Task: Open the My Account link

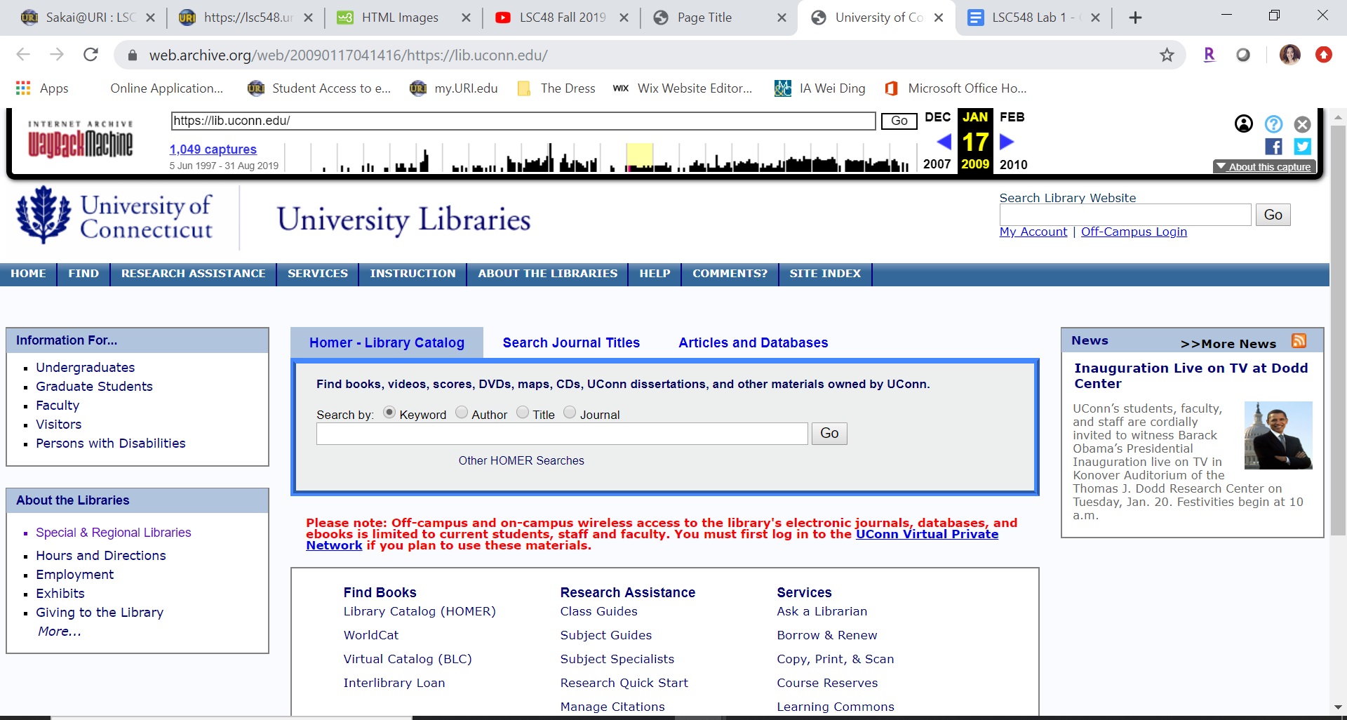Action: coord(1033,232)
